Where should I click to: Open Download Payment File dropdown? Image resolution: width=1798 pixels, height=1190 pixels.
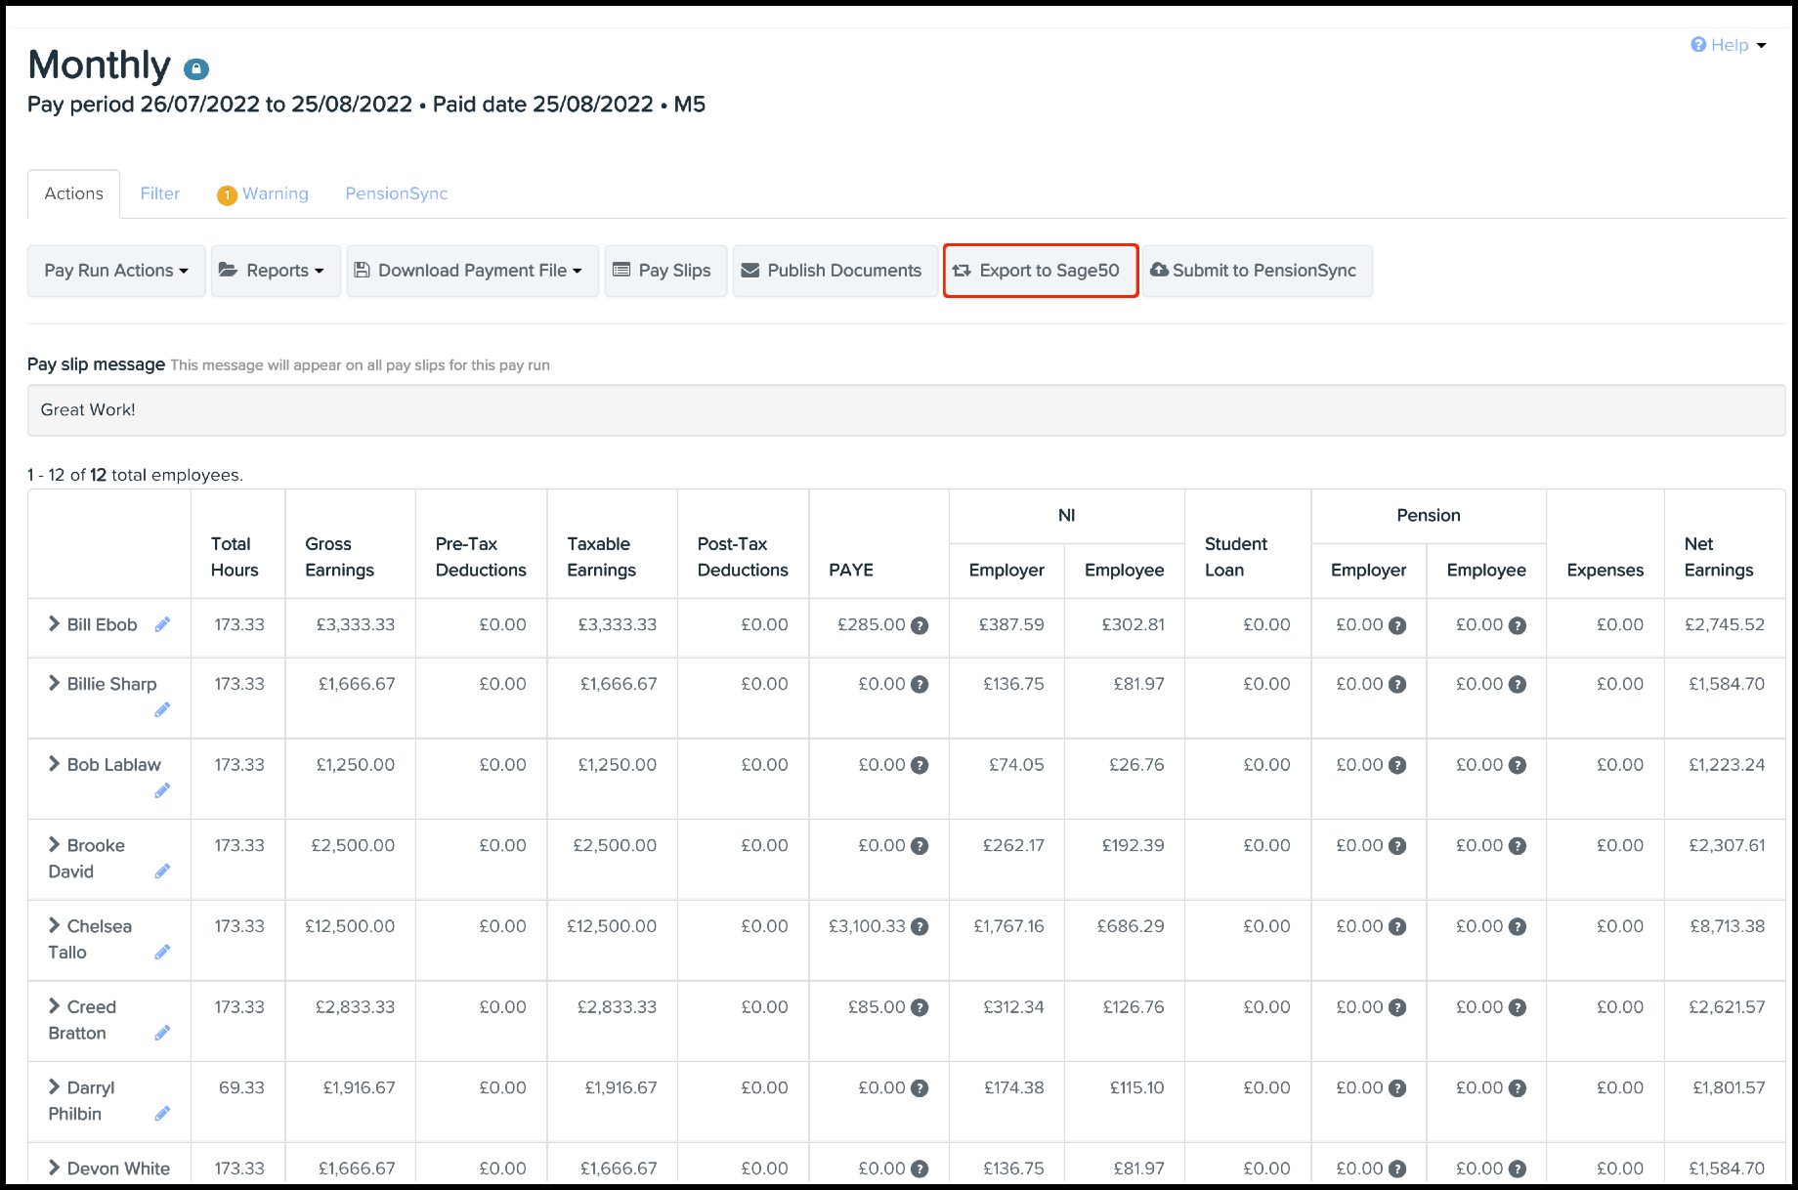pos(472,271)
